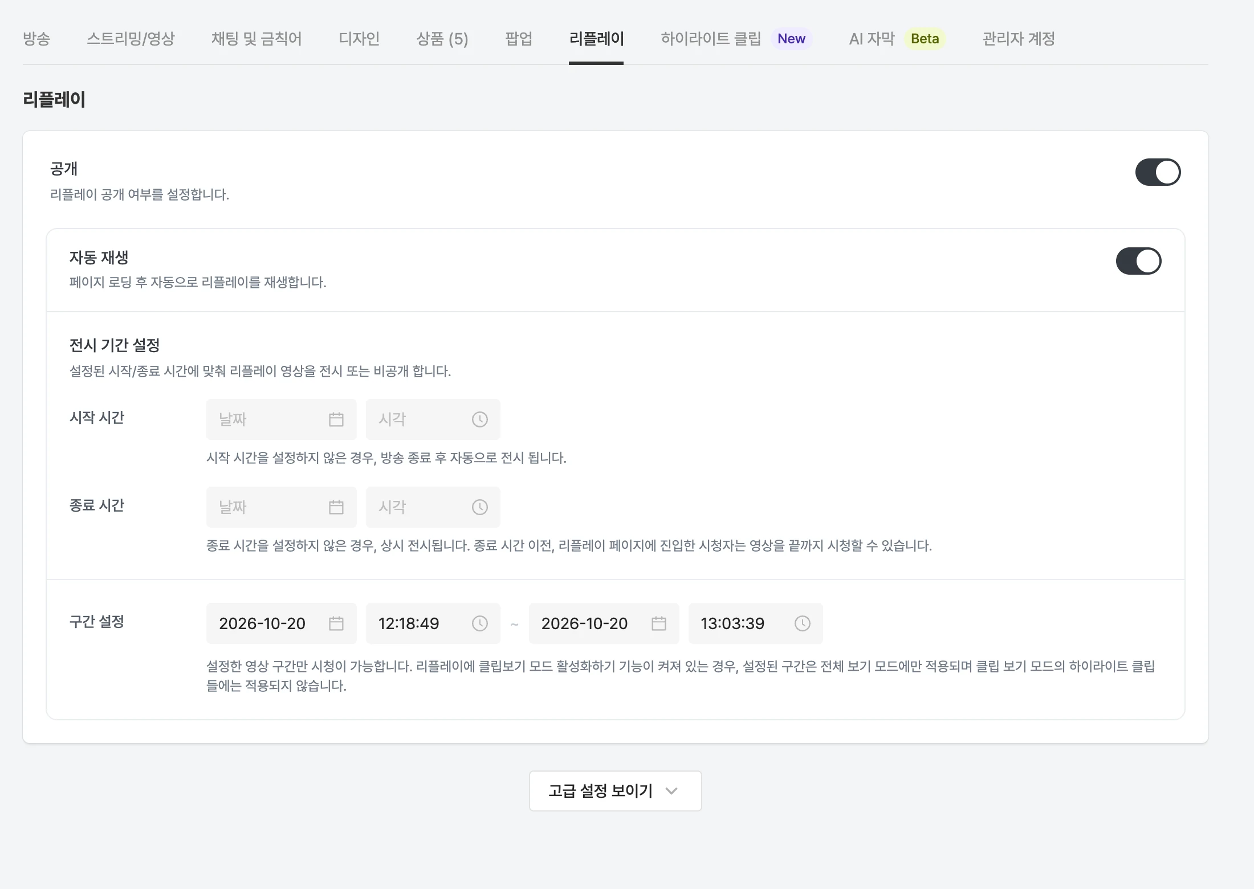Click the range start date 2026-10-20 field
Image resolution: width=1254 pixels, height=889 pixels.
pyautogui.click(x=282, y=623)
